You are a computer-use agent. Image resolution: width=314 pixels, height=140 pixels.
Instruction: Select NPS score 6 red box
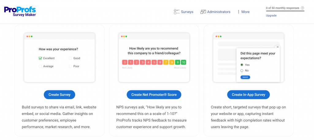[x=160, y=62]
